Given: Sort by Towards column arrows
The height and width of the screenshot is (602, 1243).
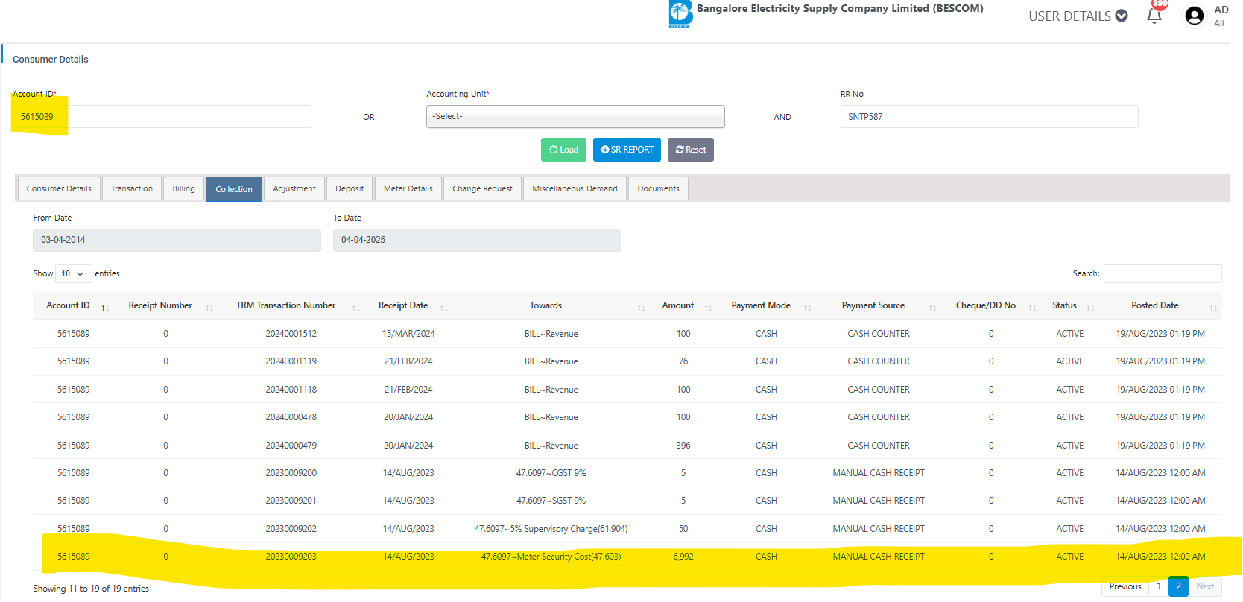Looking at the screenshot, I should coord(641,308).
